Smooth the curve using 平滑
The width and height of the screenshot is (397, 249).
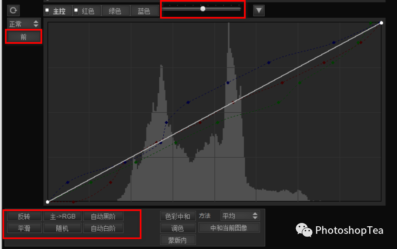click(23, 228)
